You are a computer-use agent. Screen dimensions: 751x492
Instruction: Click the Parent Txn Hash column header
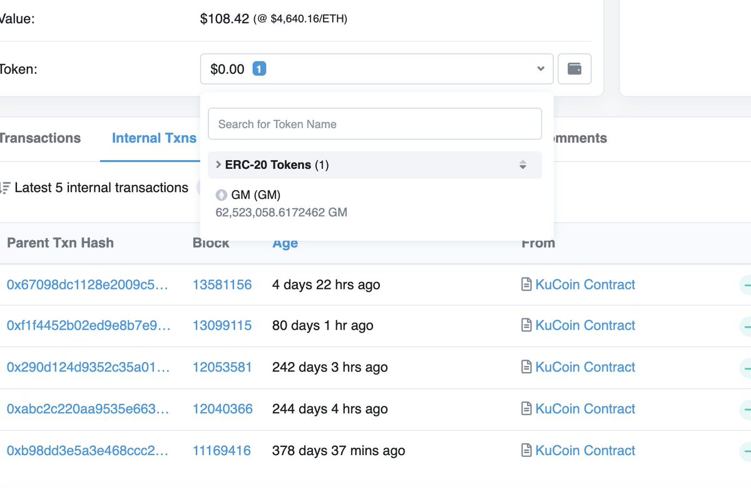[x=60, y=243]
